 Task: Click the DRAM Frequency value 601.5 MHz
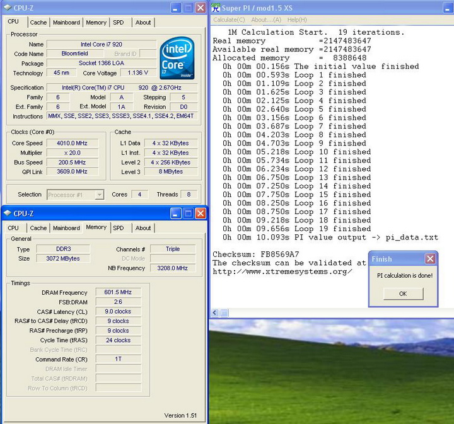[x=118, y=292]
